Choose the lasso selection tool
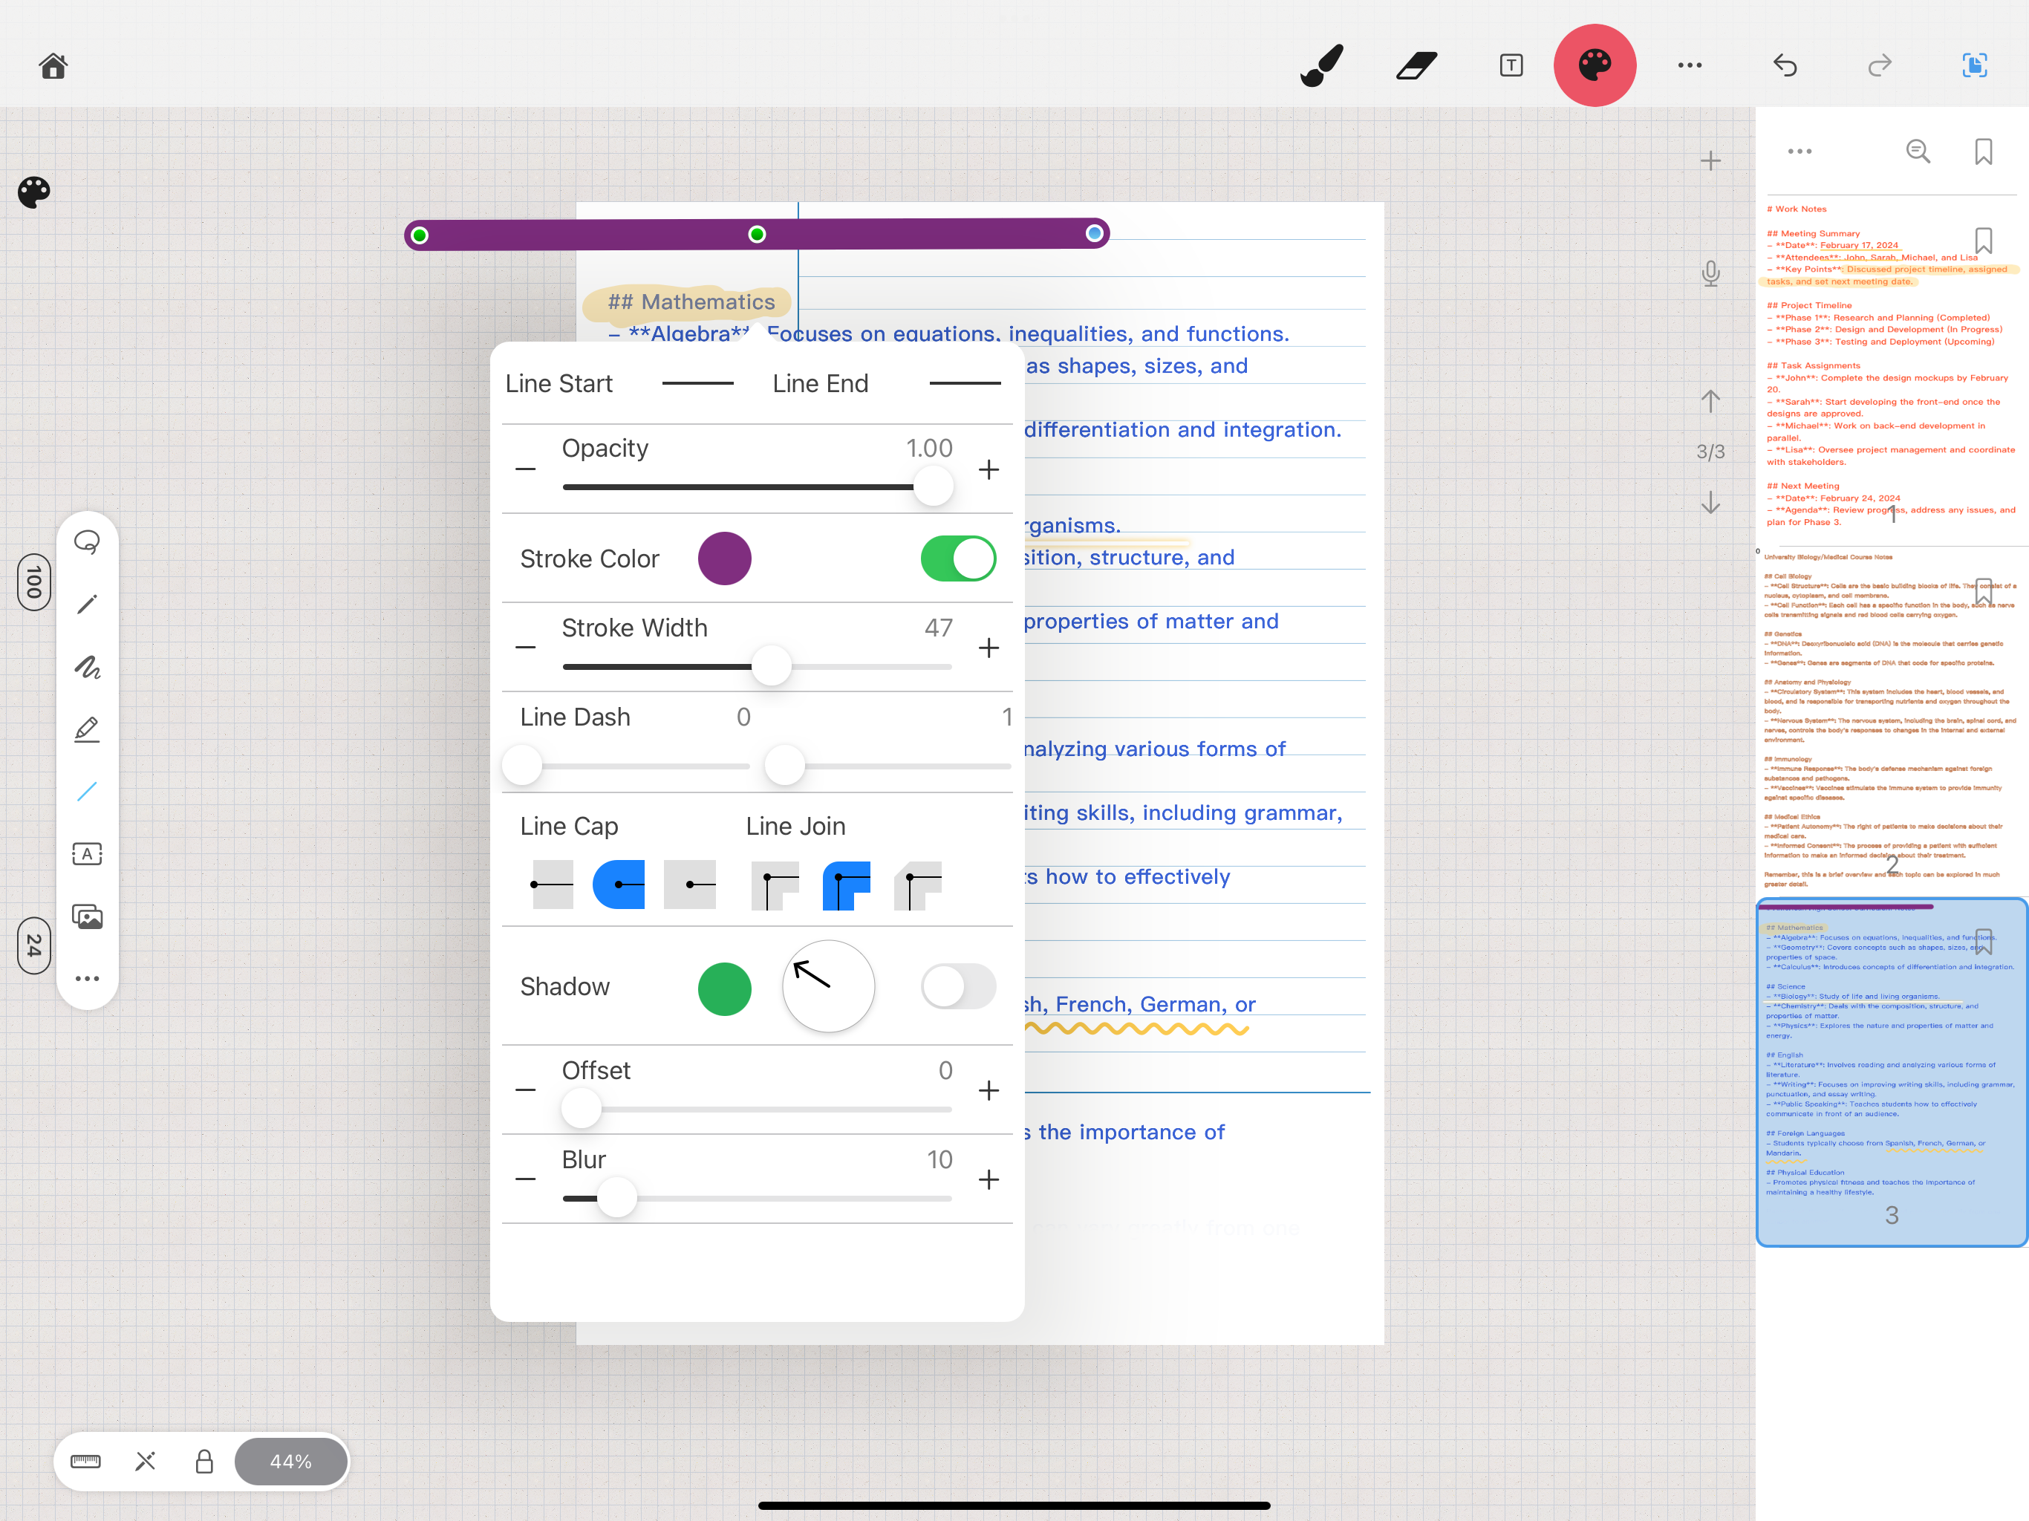The height and width of the screenshot is (1521, 2029). (x=87, y=541)
